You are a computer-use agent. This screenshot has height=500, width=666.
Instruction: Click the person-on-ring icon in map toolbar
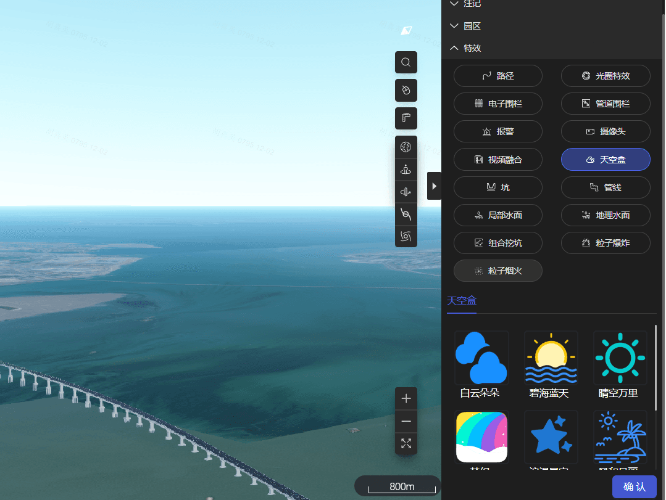click(x=406, y=170)
